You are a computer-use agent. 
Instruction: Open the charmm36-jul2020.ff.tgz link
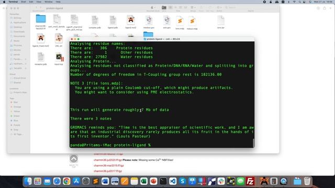[108, 160]
